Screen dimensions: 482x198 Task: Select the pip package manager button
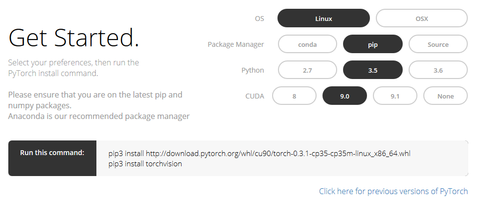click(373, 44)
